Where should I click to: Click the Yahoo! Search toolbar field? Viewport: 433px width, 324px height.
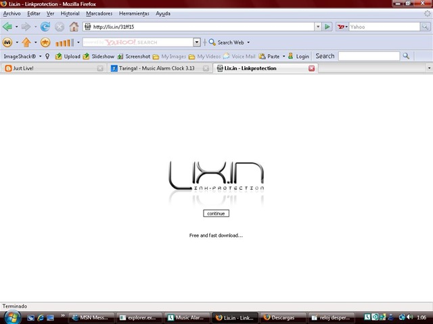pyautogui.click(x=138, y=42)
